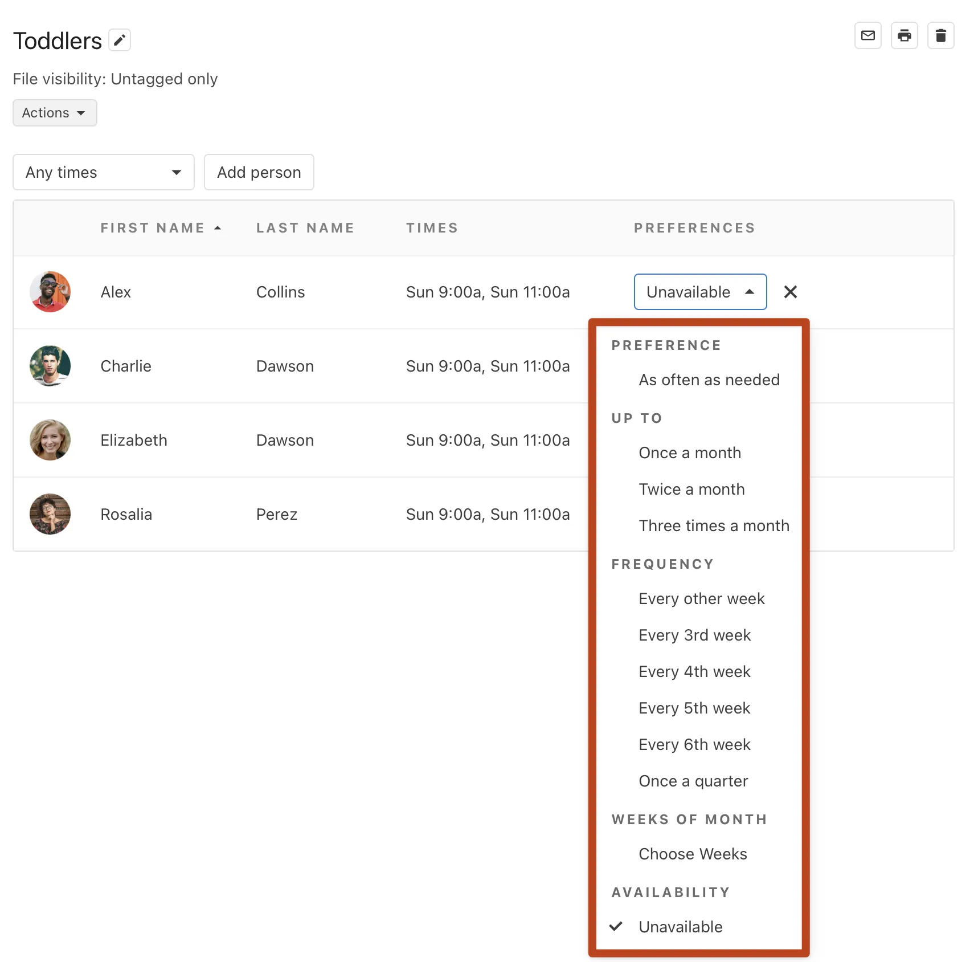Click Rosalia Perez's avatar thumbnail
Screen dimensions: 974x962
pos(50,513)
